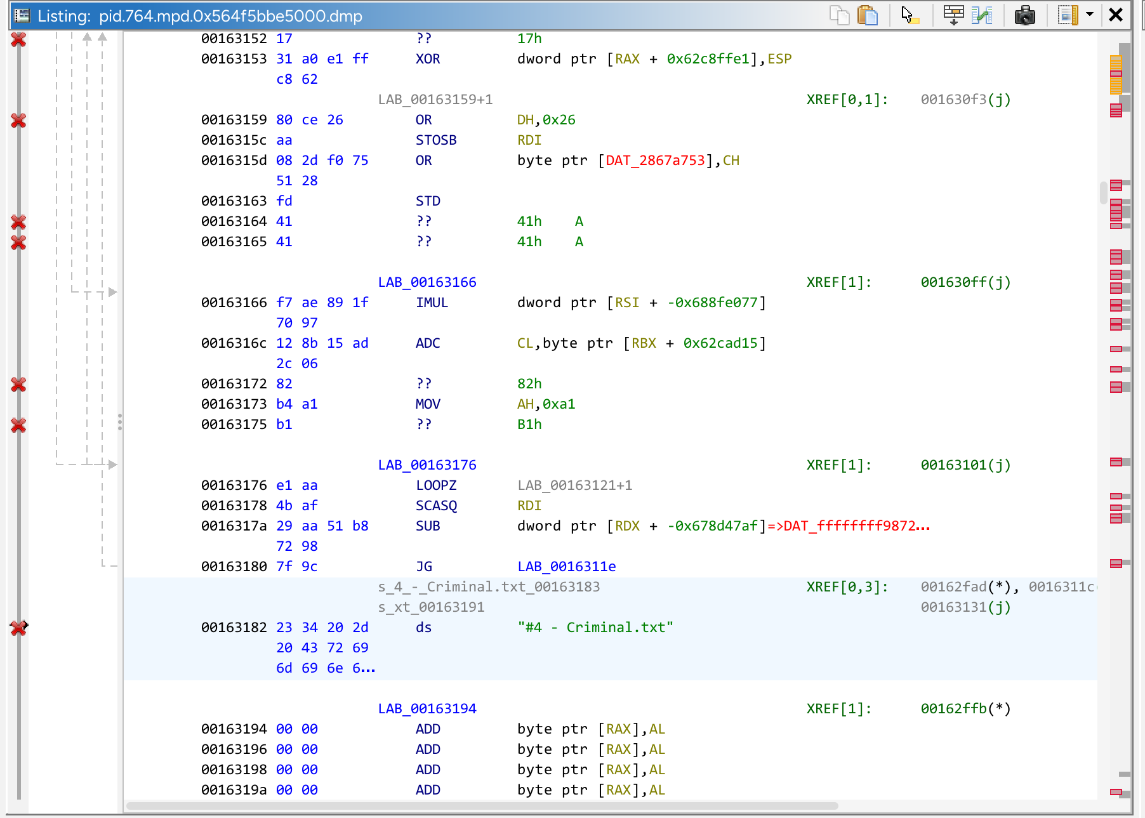Select the cursor location toolbar icon
The width and height of the screenshot is (1145, 818).
910,15
